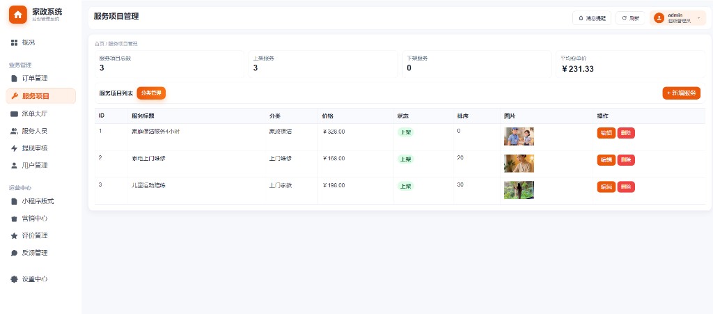Click the admin avatar icon
Viewport: 713px width, 314px height.
(x=659, y=17)
